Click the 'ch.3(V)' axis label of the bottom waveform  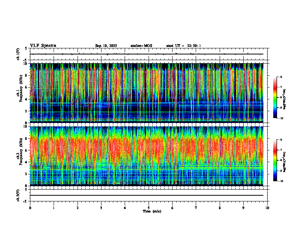point(18,195)
